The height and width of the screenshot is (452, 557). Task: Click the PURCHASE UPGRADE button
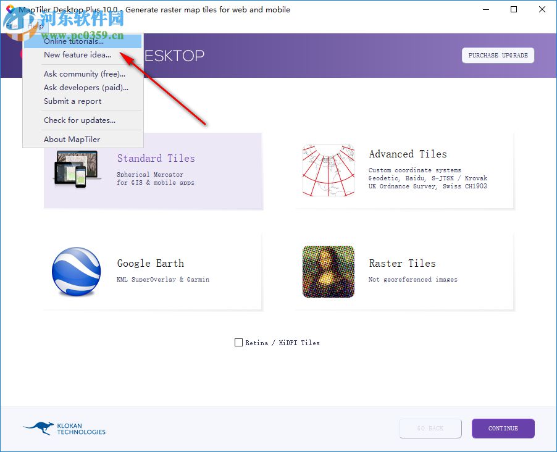click(x=498, y=56)
